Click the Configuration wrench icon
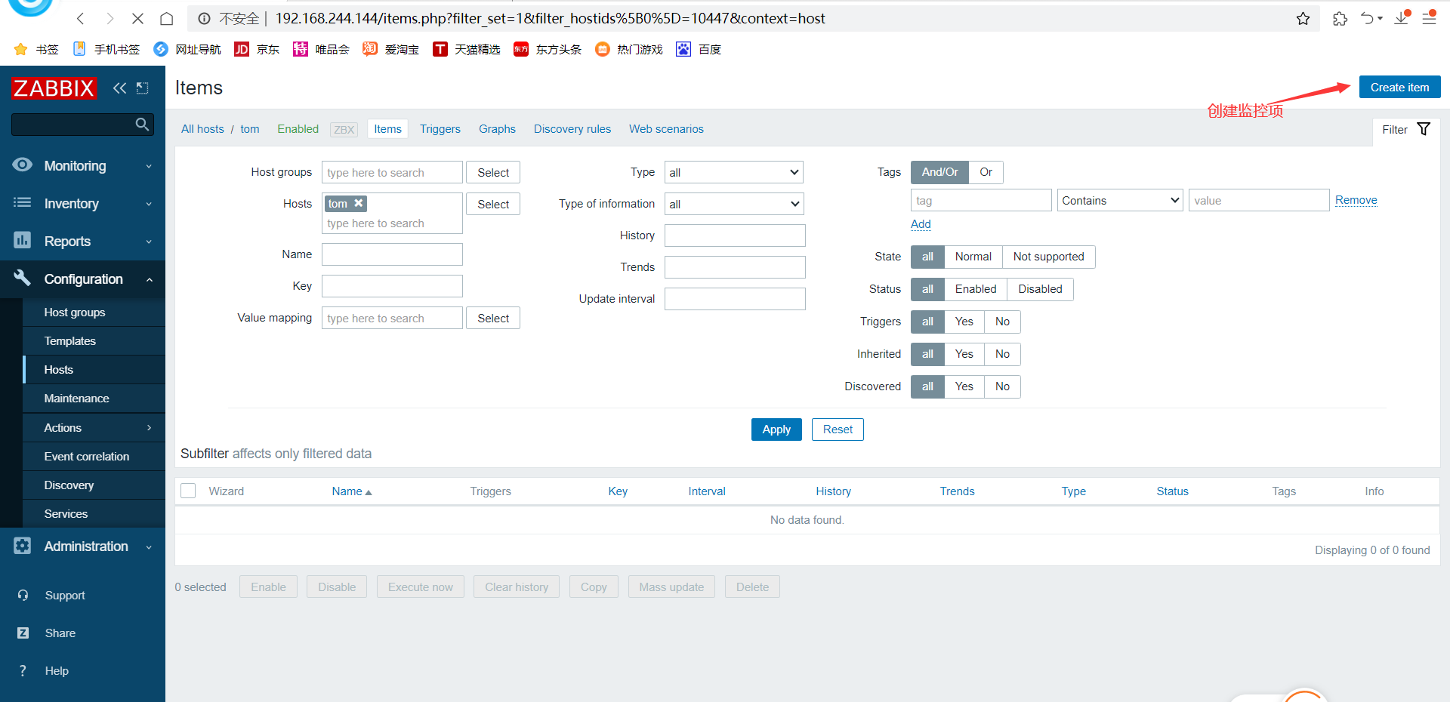Image resolution: width=1450 pixels, height=702 pixels. pyautogui.click(x=23, y=279)
